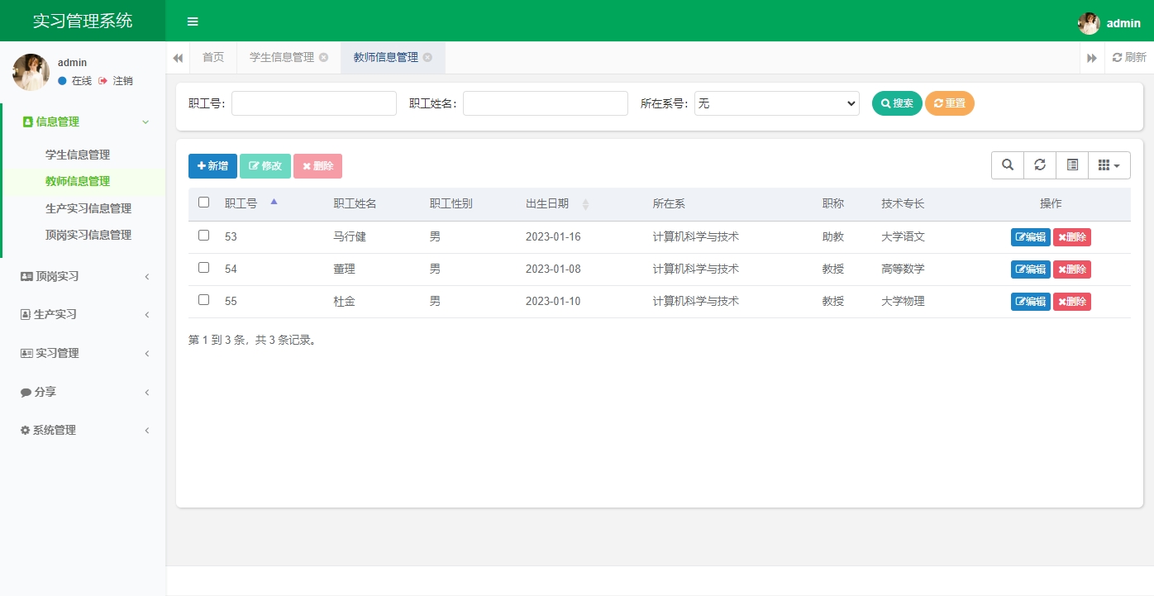The width and height of the screenshot is (1154, 596).
Task: Check the select-all header checkbox
Action: (x=204, y=203)
